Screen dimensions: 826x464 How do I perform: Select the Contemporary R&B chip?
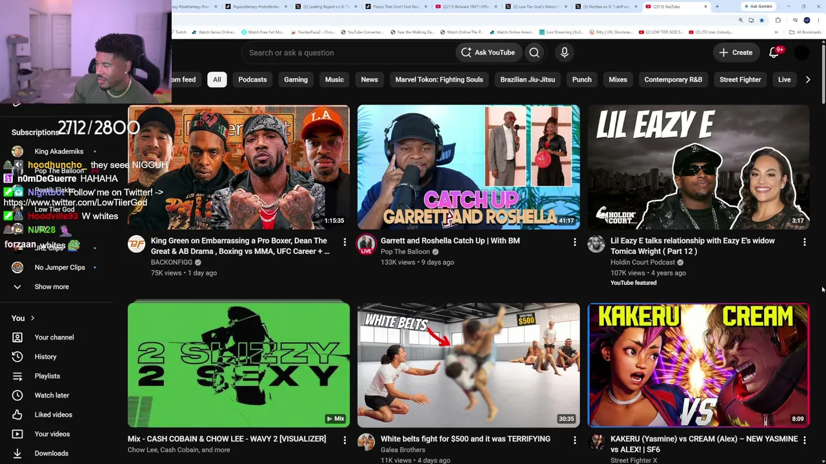point(673,80)
